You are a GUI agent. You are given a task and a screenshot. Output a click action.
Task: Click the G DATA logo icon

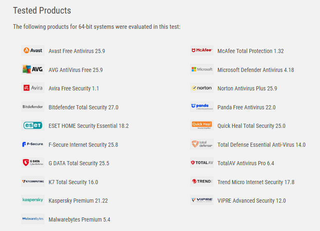(x=33, y=163)
